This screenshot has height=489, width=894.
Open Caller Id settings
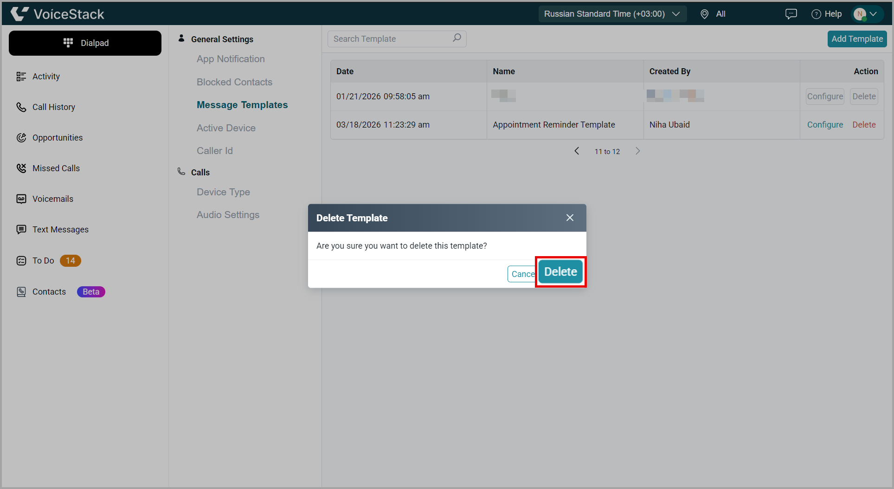tap(215, 151)
